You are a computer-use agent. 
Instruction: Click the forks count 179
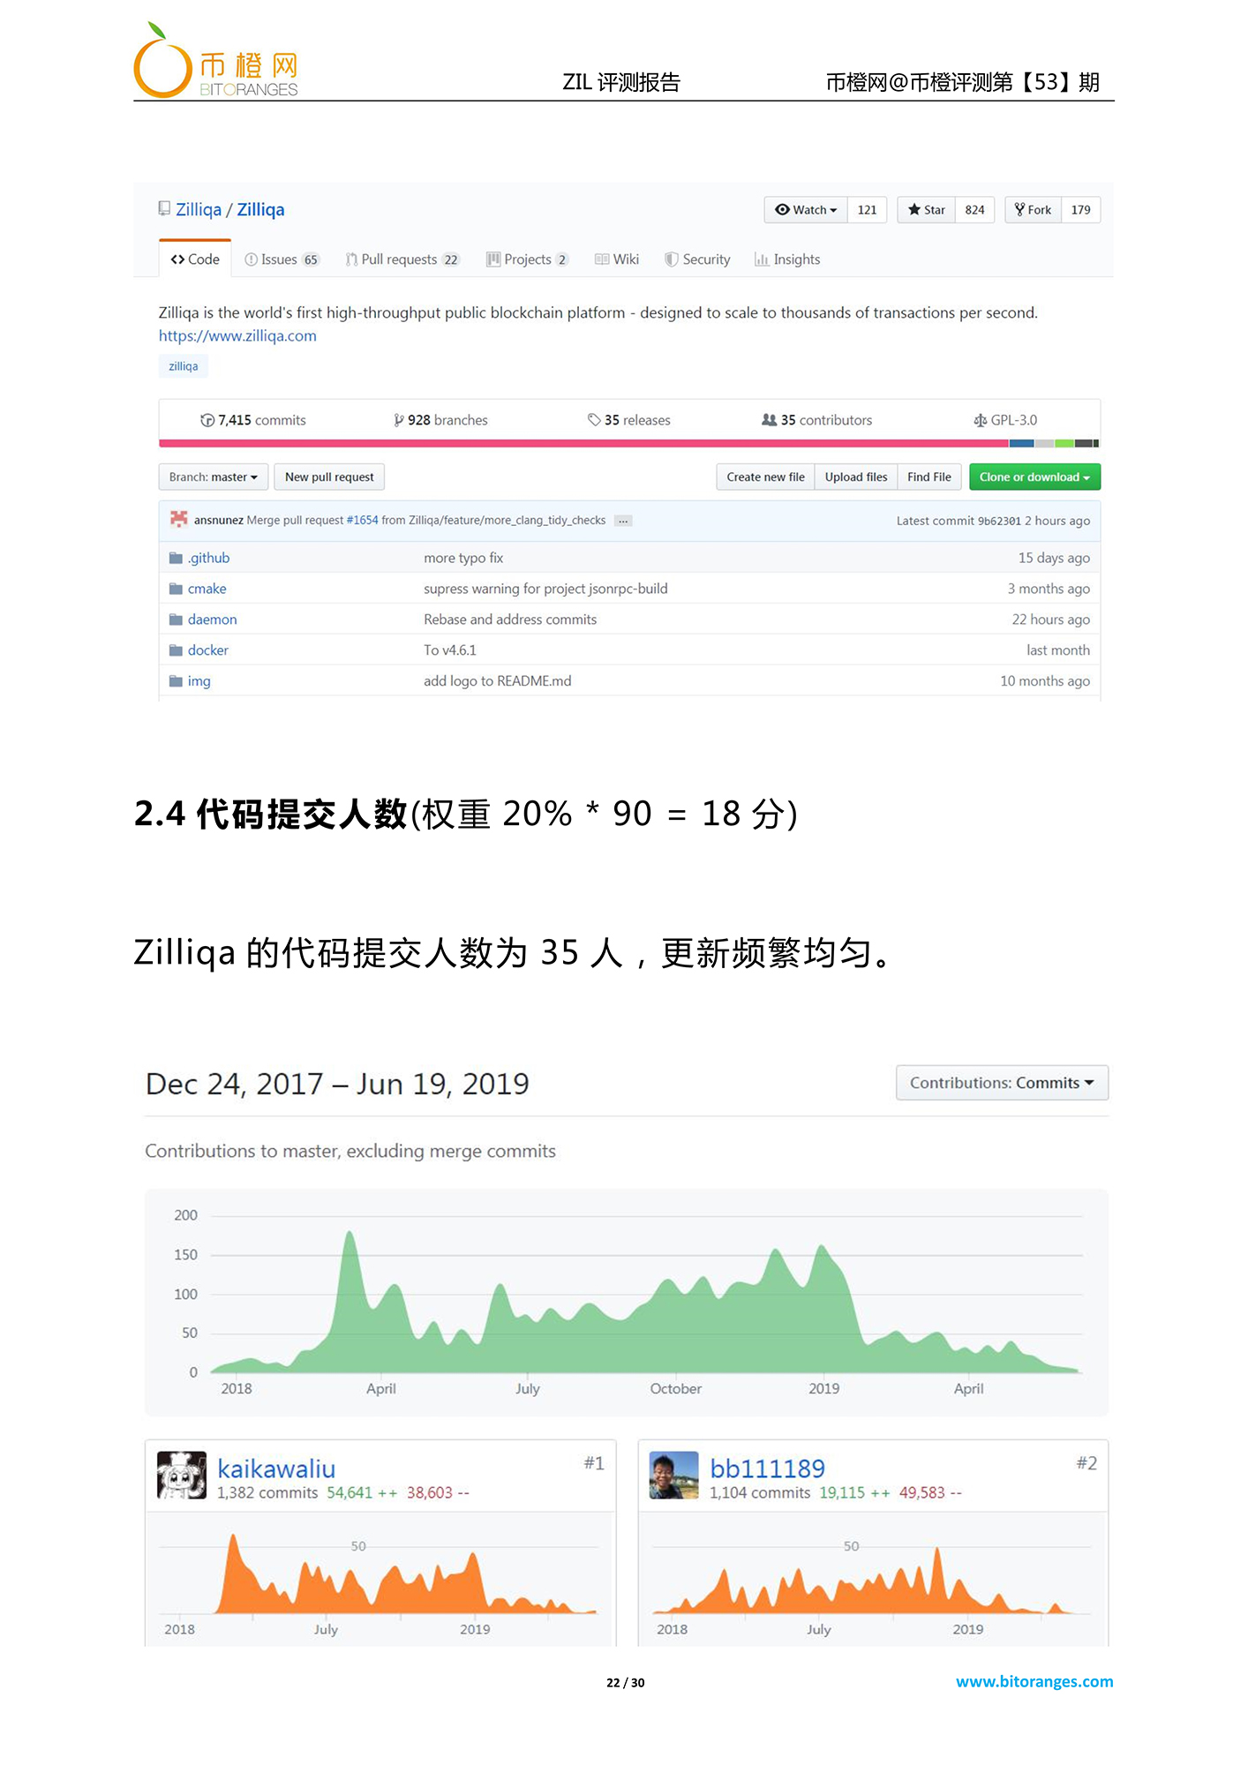pos(1080,210)
